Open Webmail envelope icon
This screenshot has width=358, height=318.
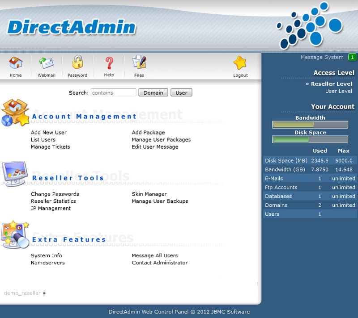46,63
